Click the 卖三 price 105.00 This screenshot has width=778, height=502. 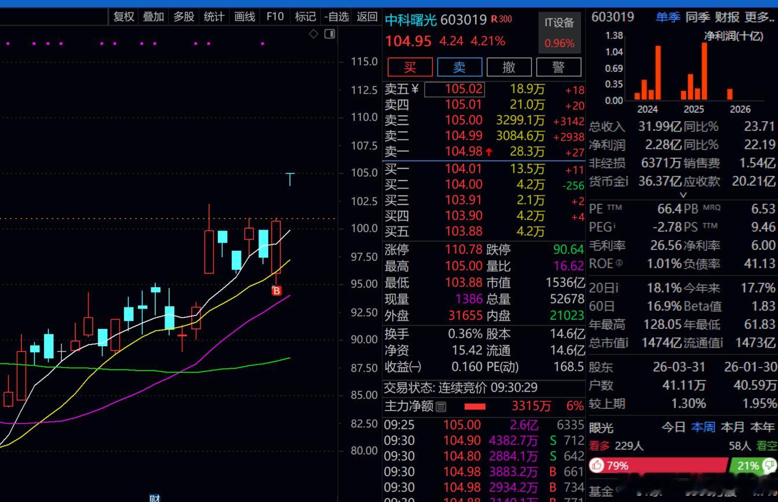tap(463, 120)
